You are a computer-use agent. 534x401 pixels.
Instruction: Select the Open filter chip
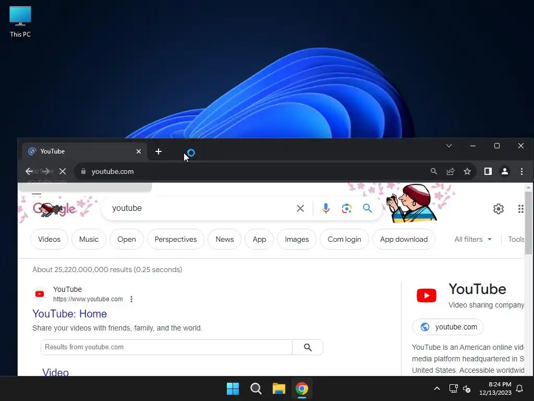coord(126,239)
